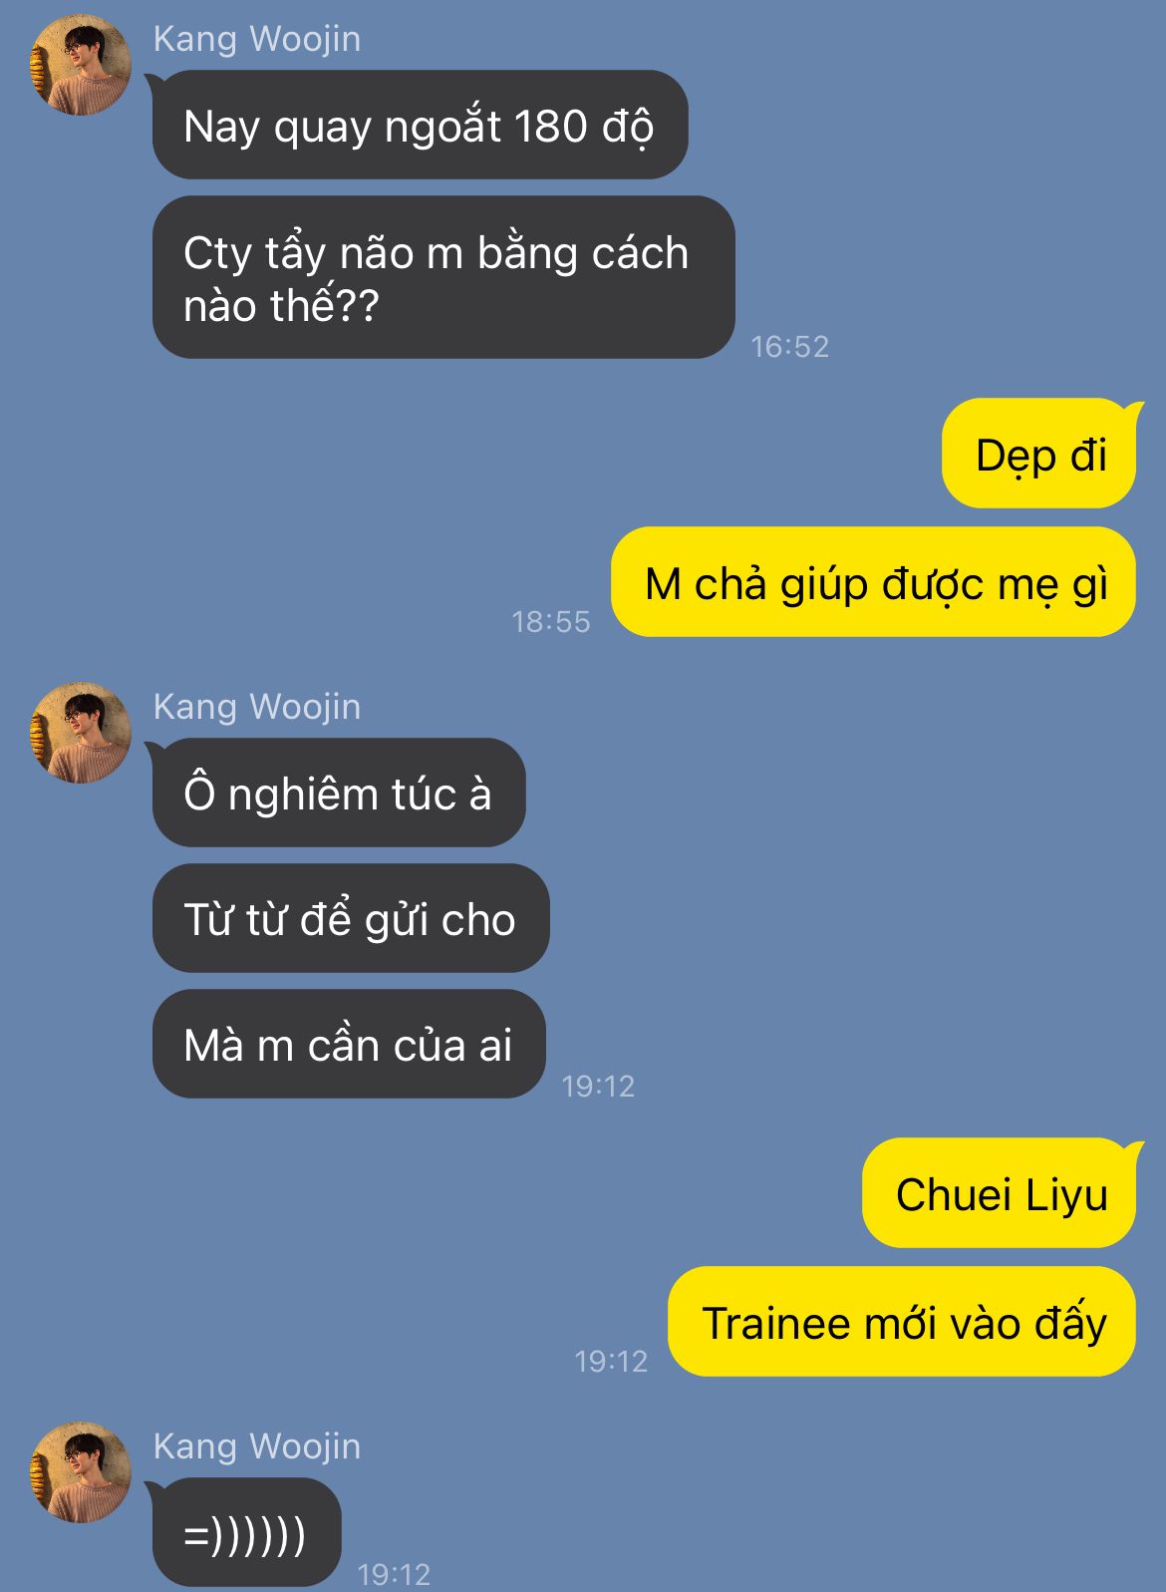Viewport: 1166px width, 1592px height.
Task: Tap Kang Woojin's middle profile avatar
Action: (81, 733)
